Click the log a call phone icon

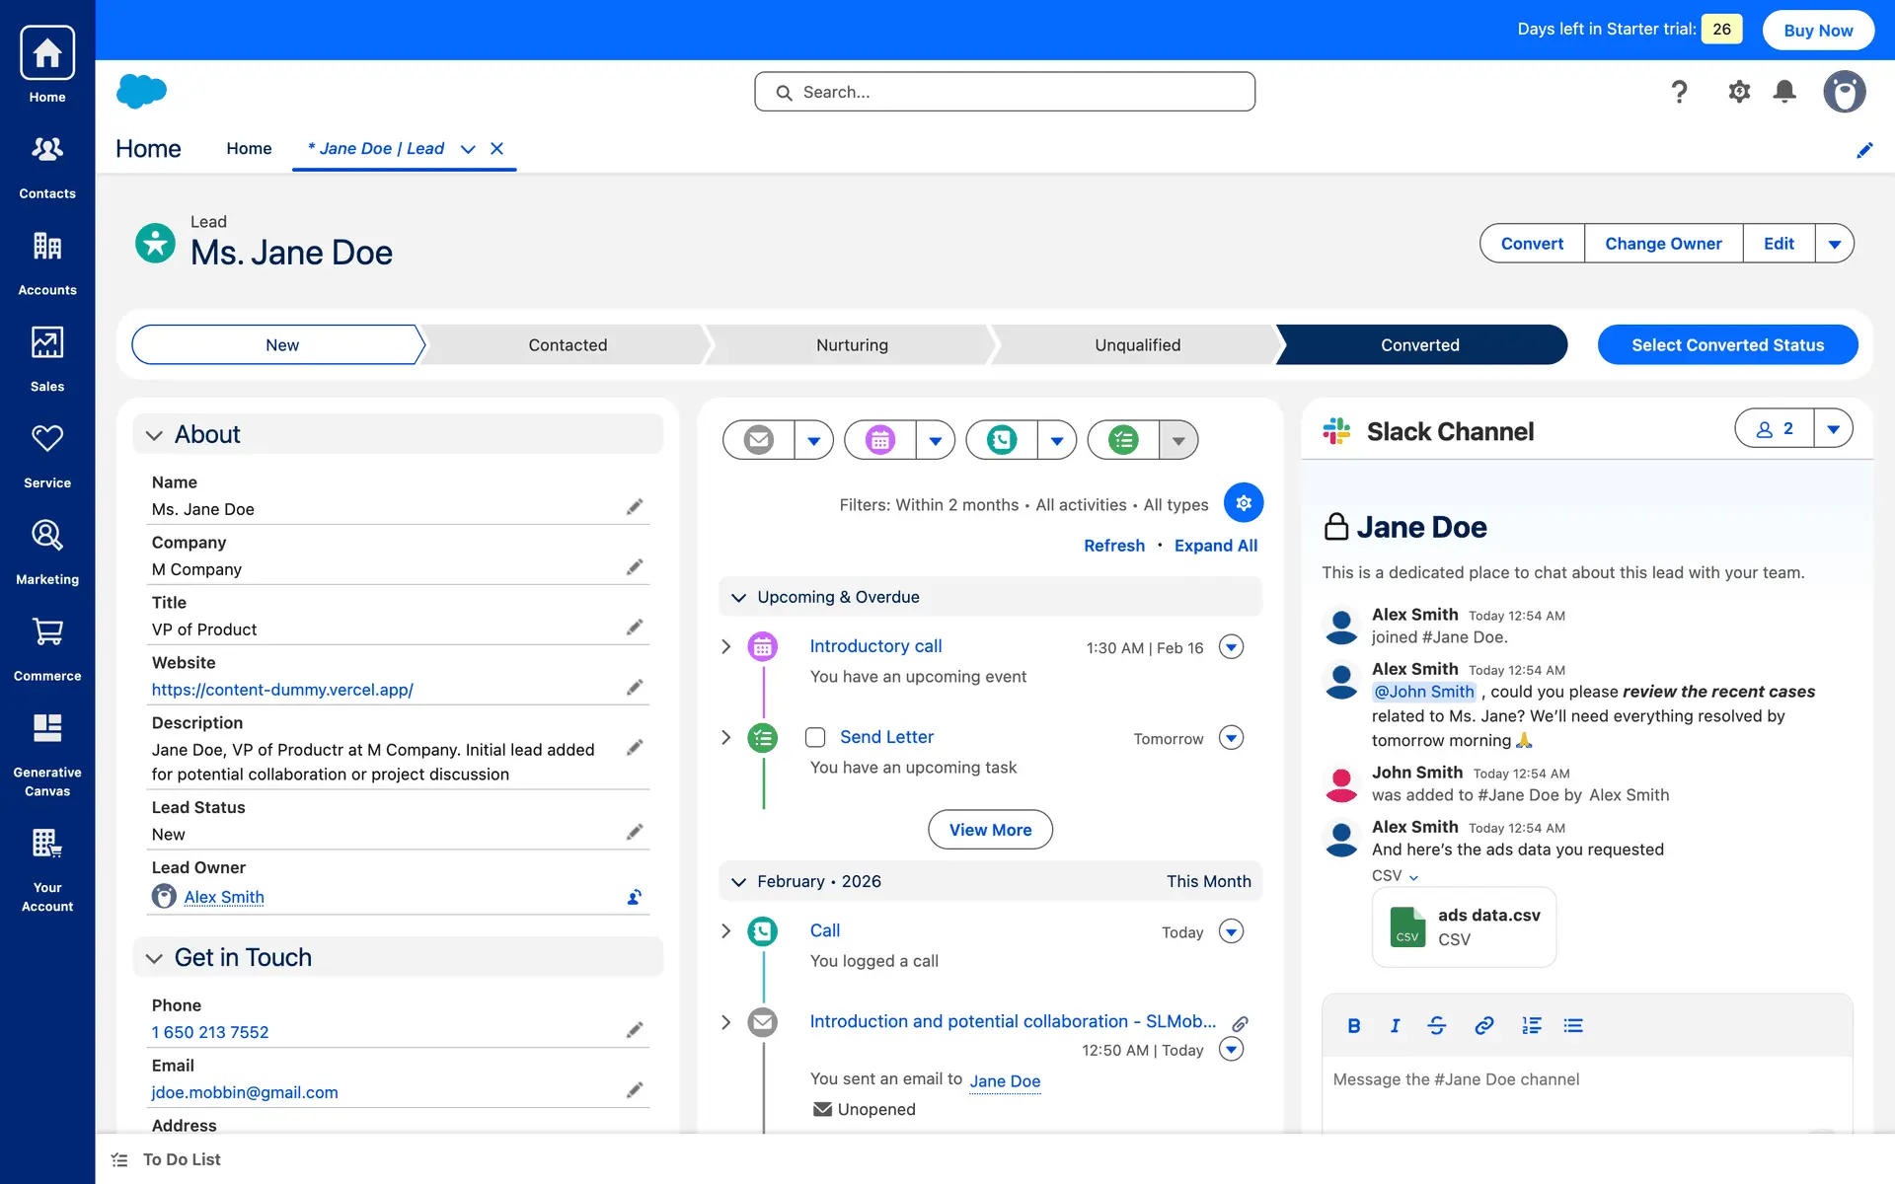click(1002, 440)
